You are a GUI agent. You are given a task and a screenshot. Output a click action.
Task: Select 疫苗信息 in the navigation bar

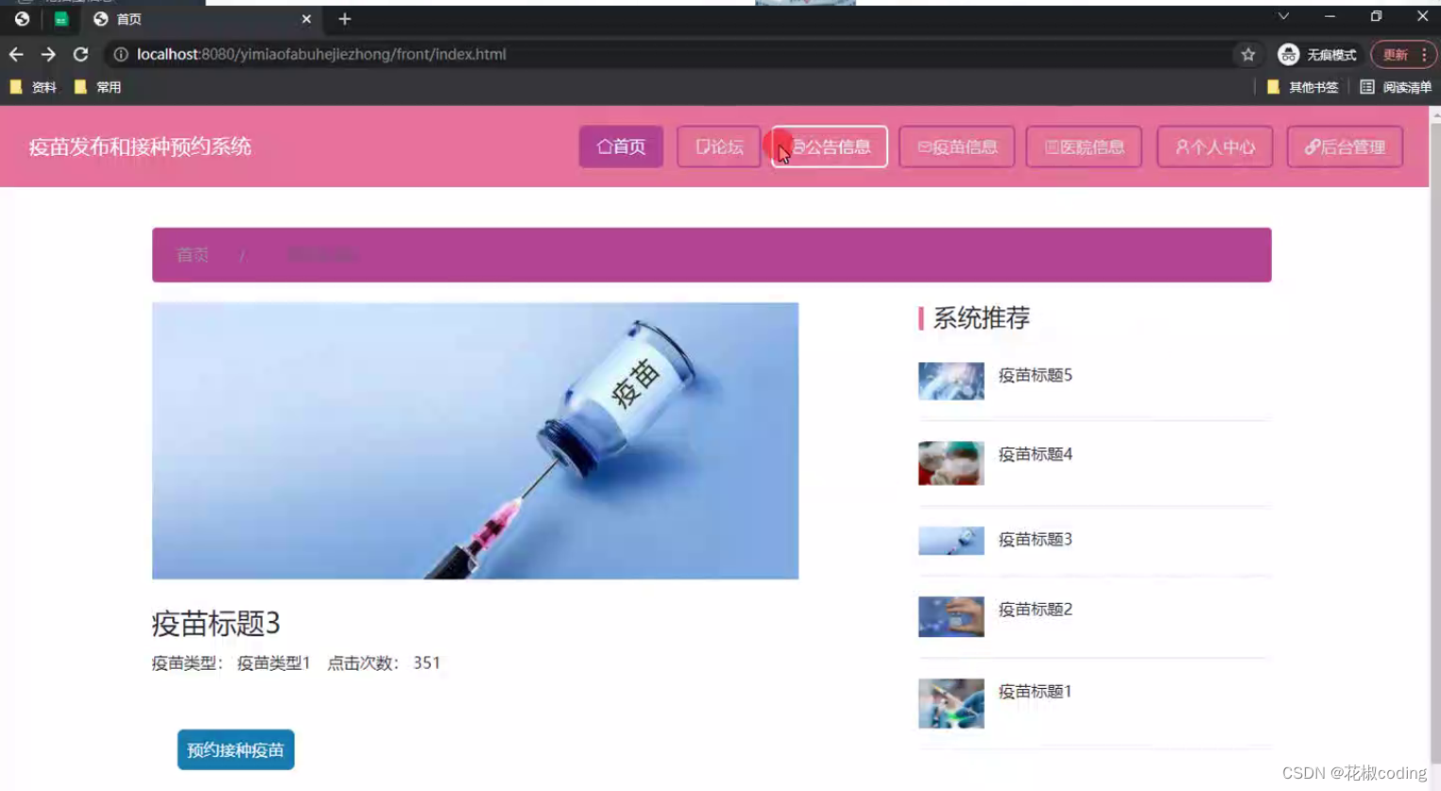957,146
